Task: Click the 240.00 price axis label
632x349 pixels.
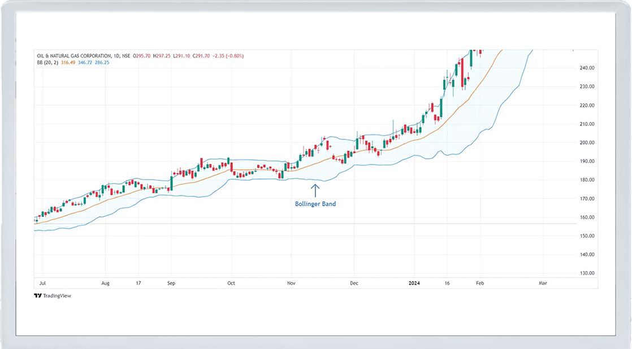Action: tap(587, 68)
